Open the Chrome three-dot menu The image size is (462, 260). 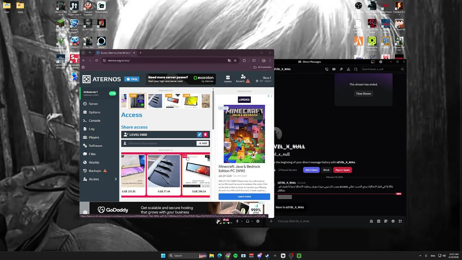(270, 61)
